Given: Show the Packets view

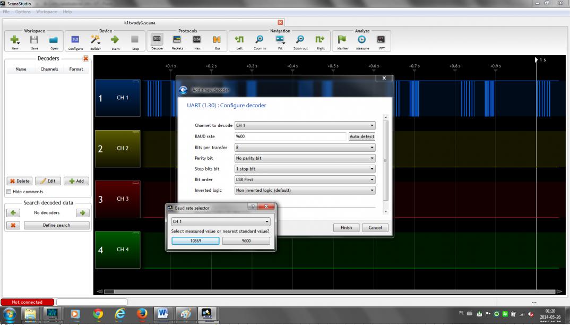Looking at the screenshot, I should [177, 40].
